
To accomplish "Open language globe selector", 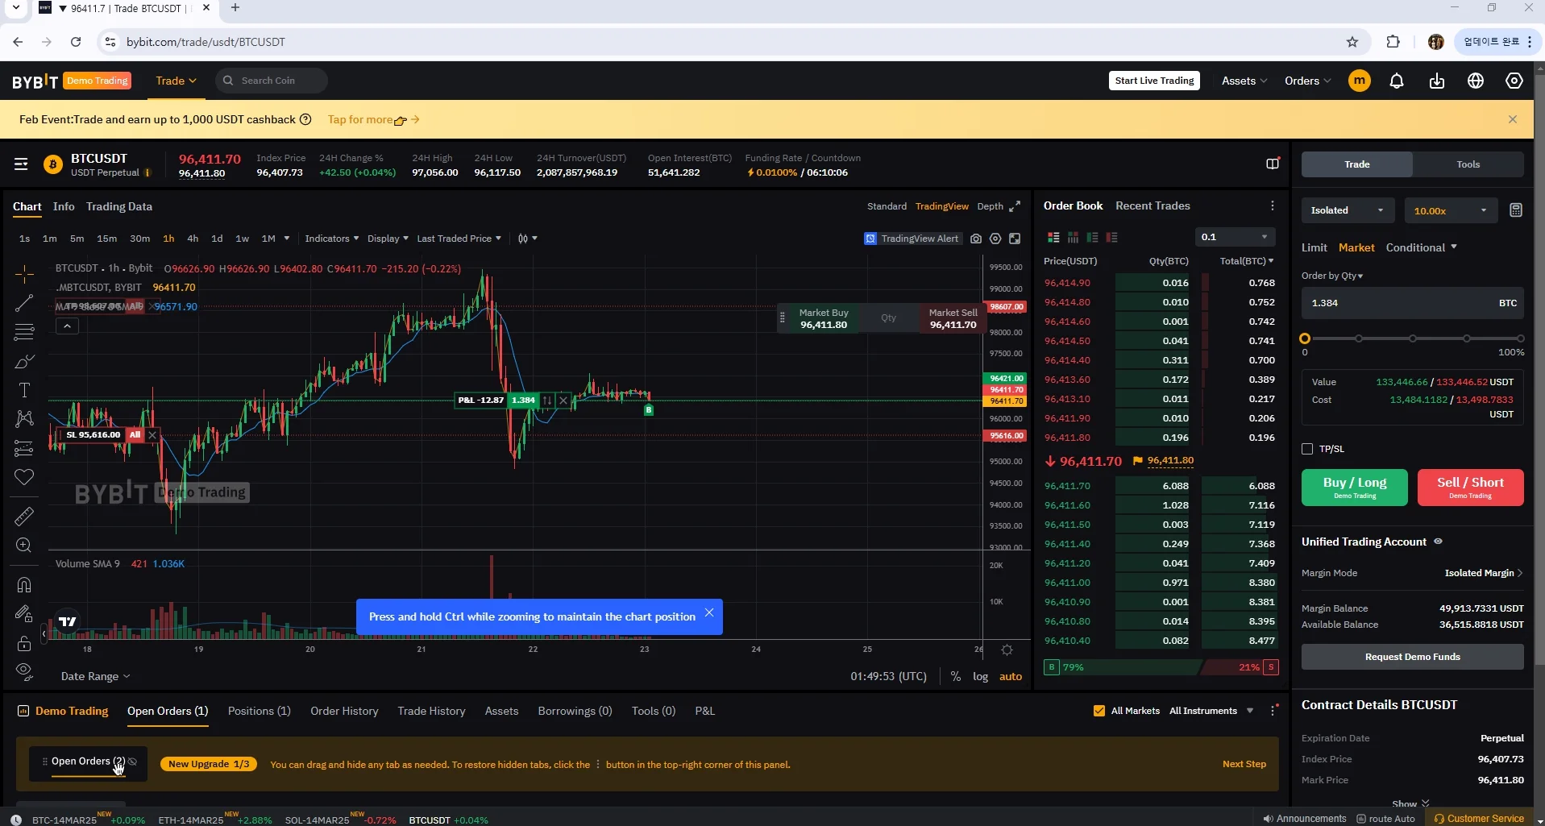I will coord(1476,81).
